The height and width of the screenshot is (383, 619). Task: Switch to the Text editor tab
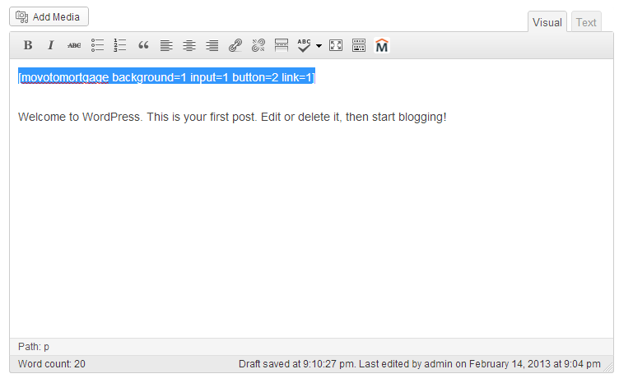point(586,22)
